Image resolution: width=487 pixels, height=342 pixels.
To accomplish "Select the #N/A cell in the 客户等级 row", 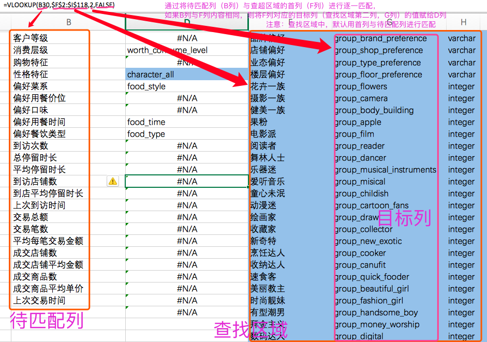I will (x=187, y=38).
